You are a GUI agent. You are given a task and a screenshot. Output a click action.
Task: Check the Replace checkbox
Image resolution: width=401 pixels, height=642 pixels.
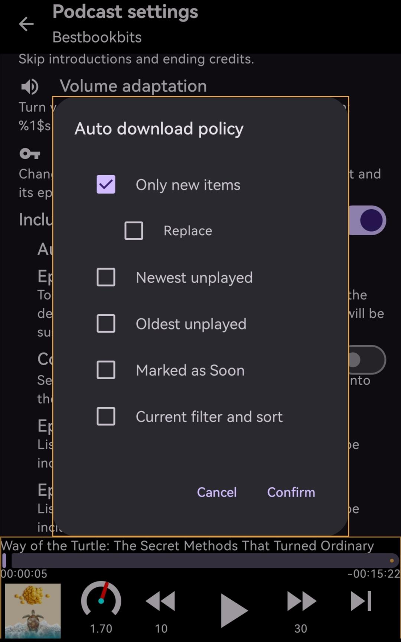[x=134, y=231]
